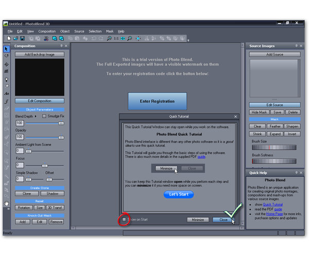Screen dimensions: 309x257
Task: Click the Enter Registration button
Action: pyautogui.click(x=157, y=101)
